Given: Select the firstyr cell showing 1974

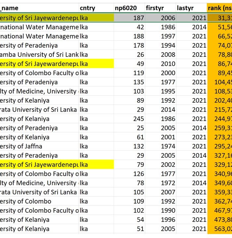Looking at the screenshot, I should tap(161, 146).
